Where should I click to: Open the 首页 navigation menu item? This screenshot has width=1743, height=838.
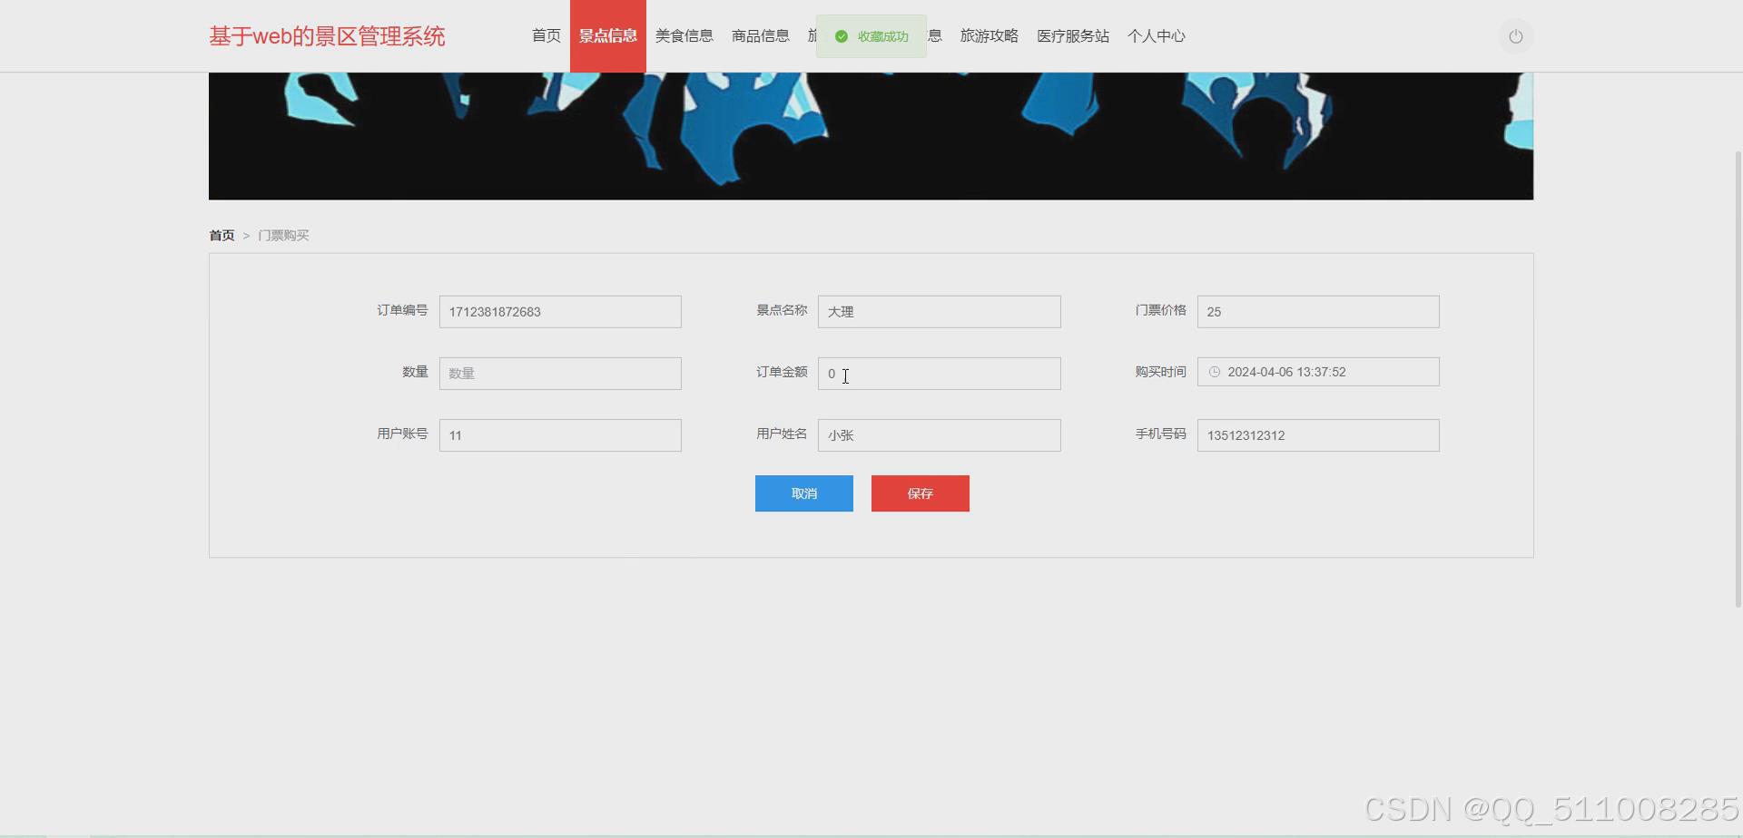point(547,36)
